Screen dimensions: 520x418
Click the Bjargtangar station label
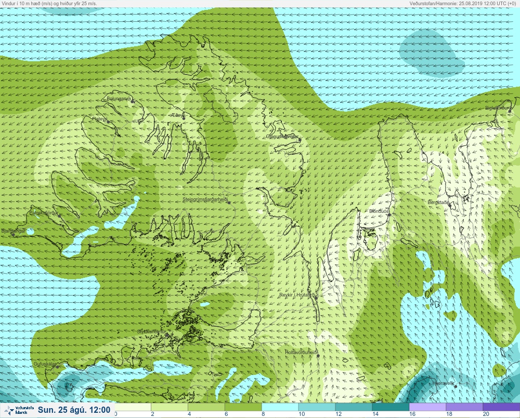click(14, 231)
